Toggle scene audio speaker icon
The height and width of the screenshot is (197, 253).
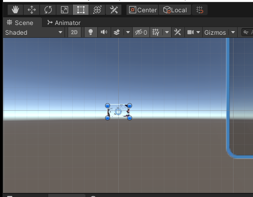[104, 32]
